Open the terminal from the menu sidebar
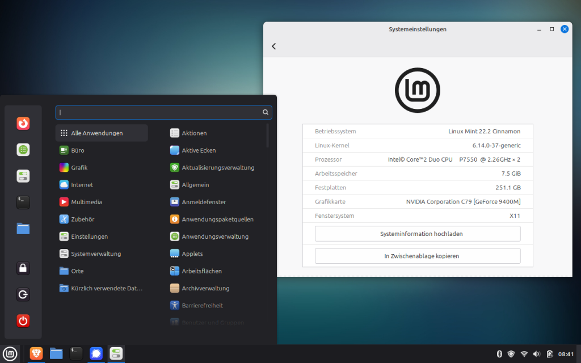 (23, 202)
